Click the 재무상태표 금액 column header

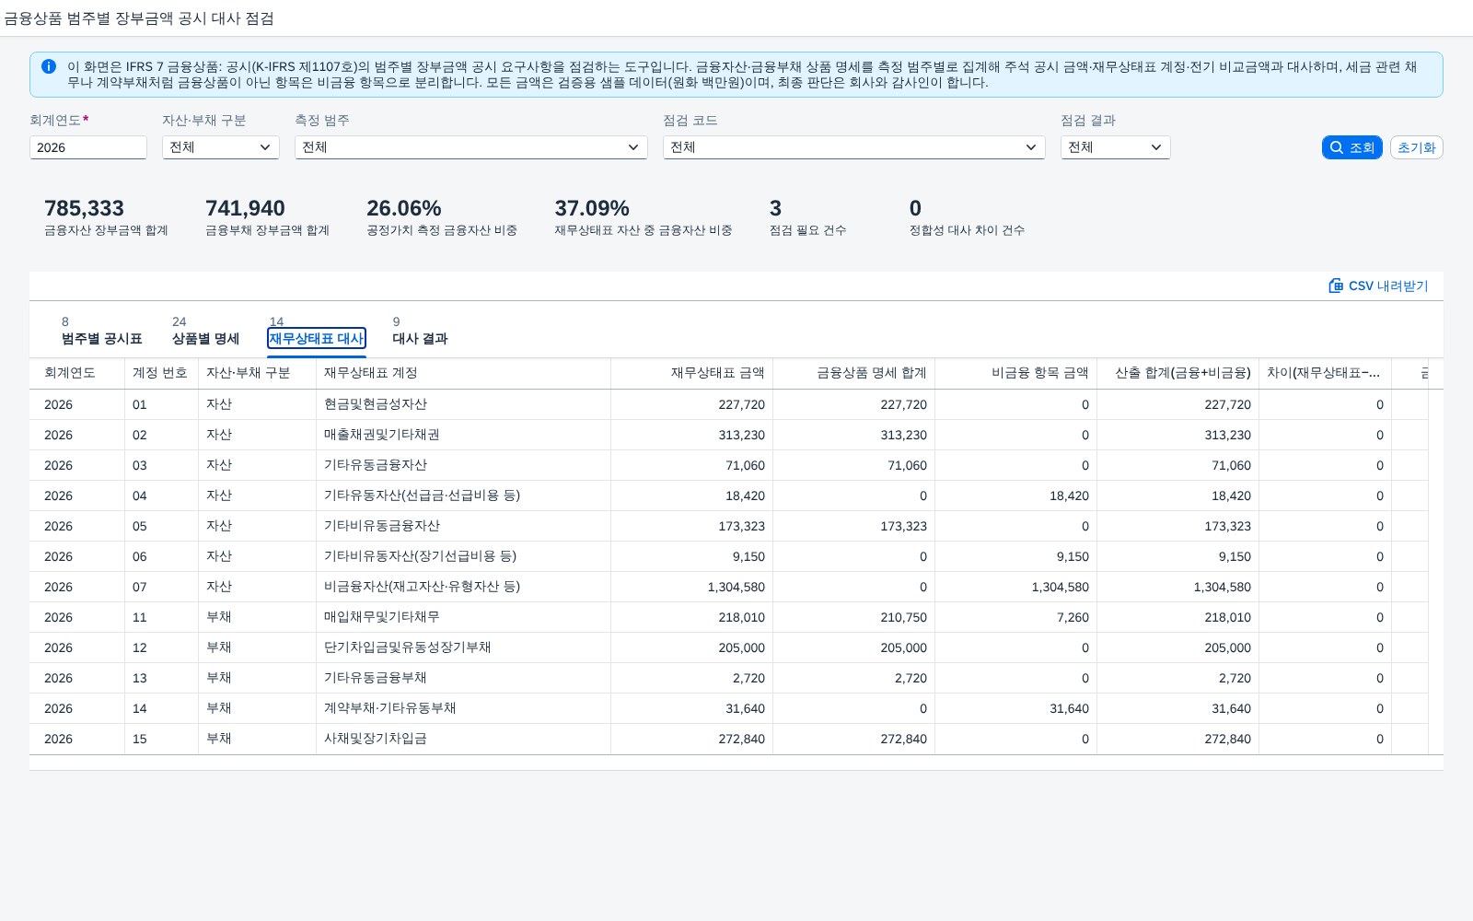click(691, 373)
